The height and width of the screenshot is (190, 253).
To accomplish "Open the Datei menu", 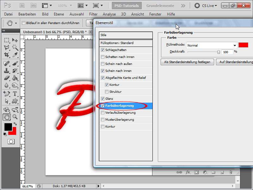I will 9,14.
